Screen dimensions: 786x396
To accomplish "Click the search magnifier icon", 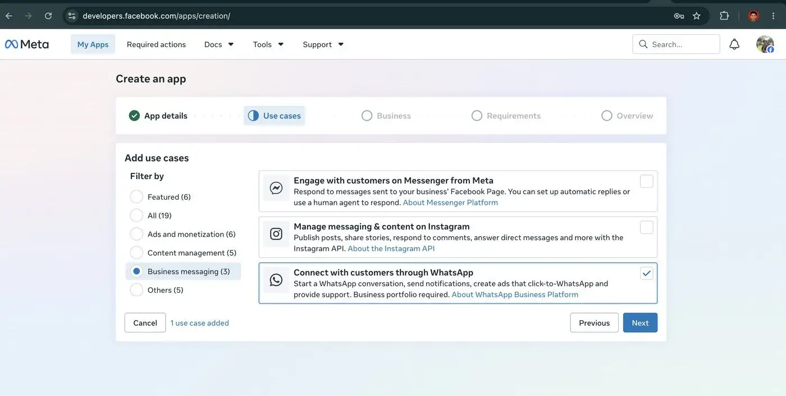I will pos(643,44).
